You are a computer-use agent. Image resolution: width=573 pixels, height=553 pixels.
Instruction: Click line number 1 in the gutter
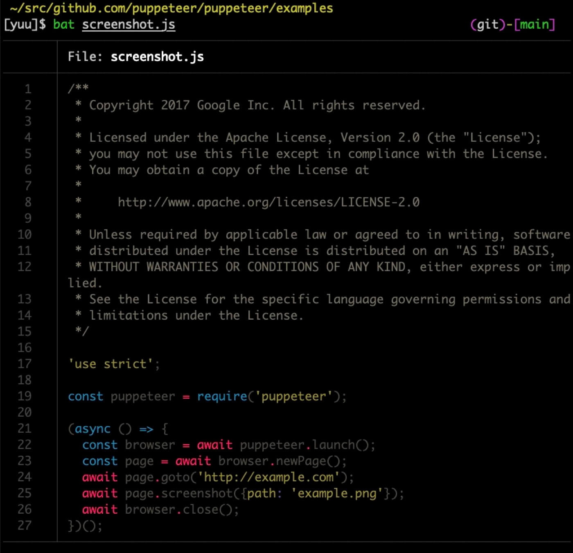click(x=28, y=89)
